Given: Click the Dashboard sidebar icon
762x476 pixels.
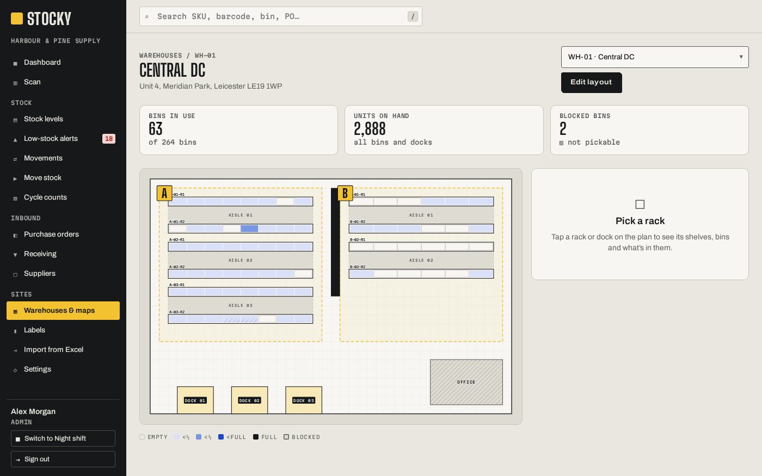Looking at the screenshot, I should click(x=15, y=63).
